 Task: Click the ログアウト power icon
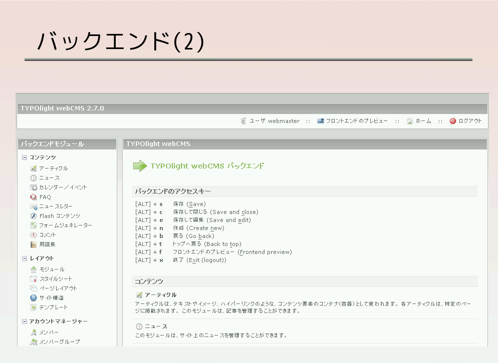click(x=452, y=121)
